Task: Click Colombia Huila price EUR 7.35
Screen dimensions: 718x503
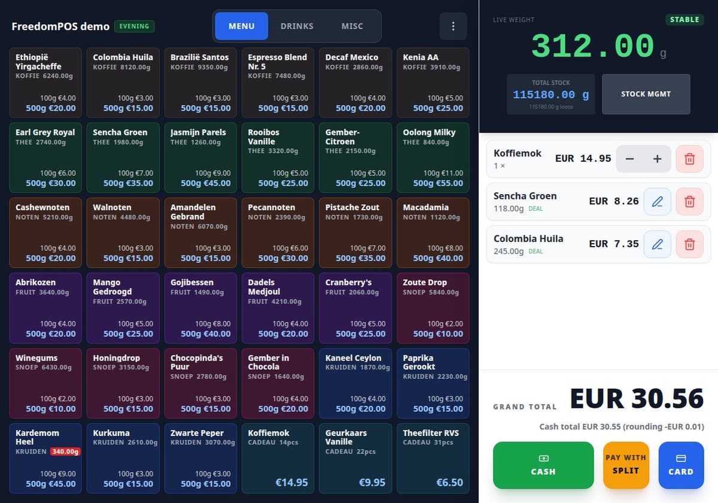Action: pos(614,244)
